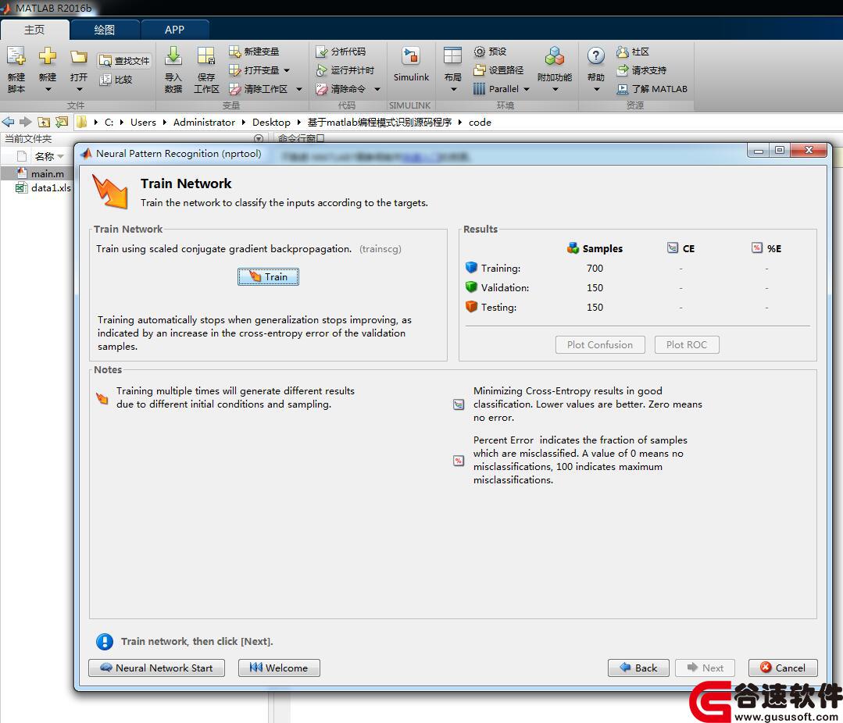843x723 pixels.
Task: Open 预设 (Preferences) gear icon
Action: [x=480, y=52]
